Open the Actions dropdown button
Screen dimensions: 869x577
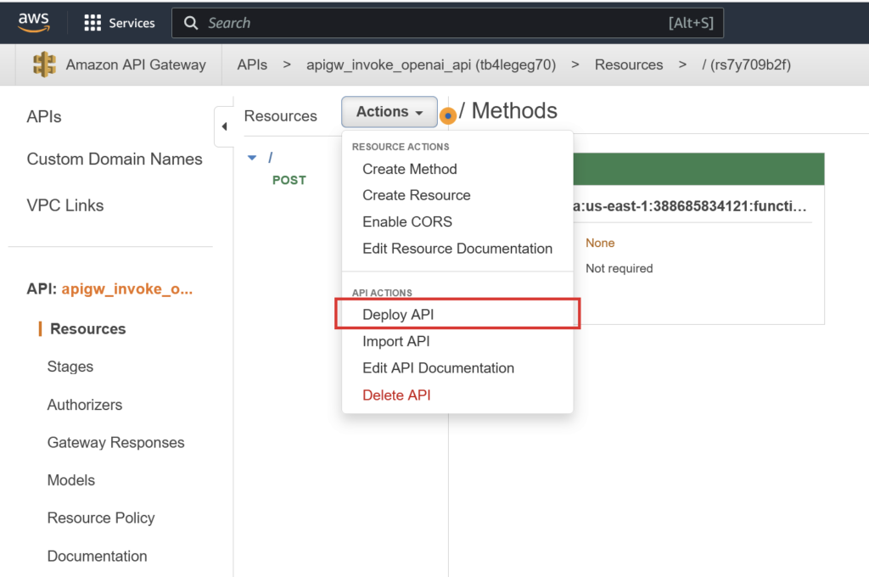pos(389,111)
